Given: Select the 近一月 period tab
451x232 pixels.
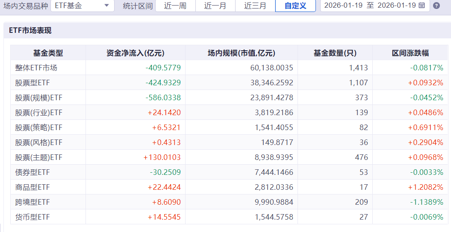Looking at the screenshot, I should (x=215, y=6).
